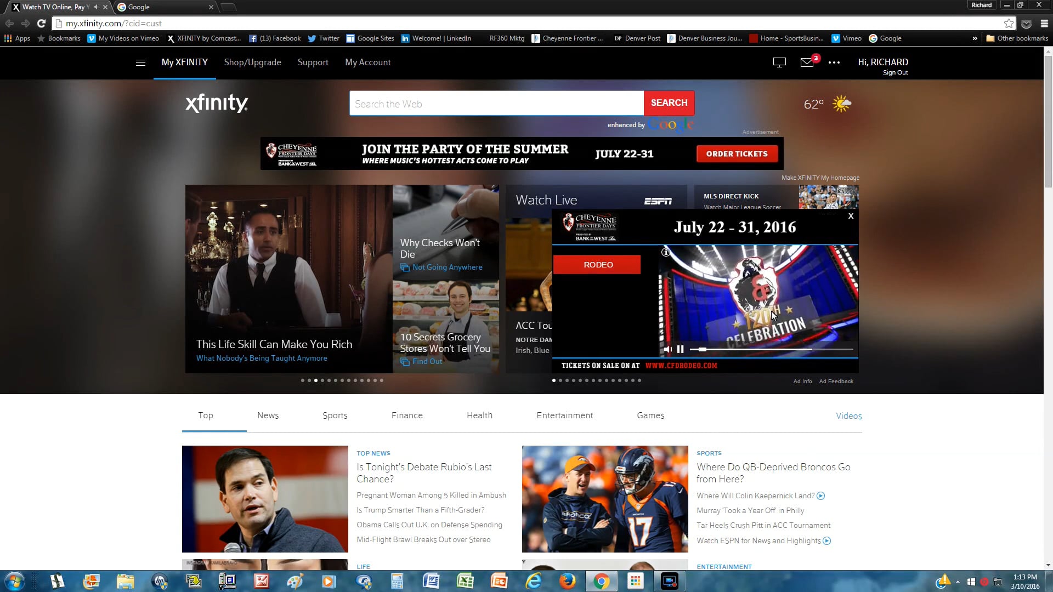
Task: Reload the page with refresh icon
Action: click(x=41, y=23)
